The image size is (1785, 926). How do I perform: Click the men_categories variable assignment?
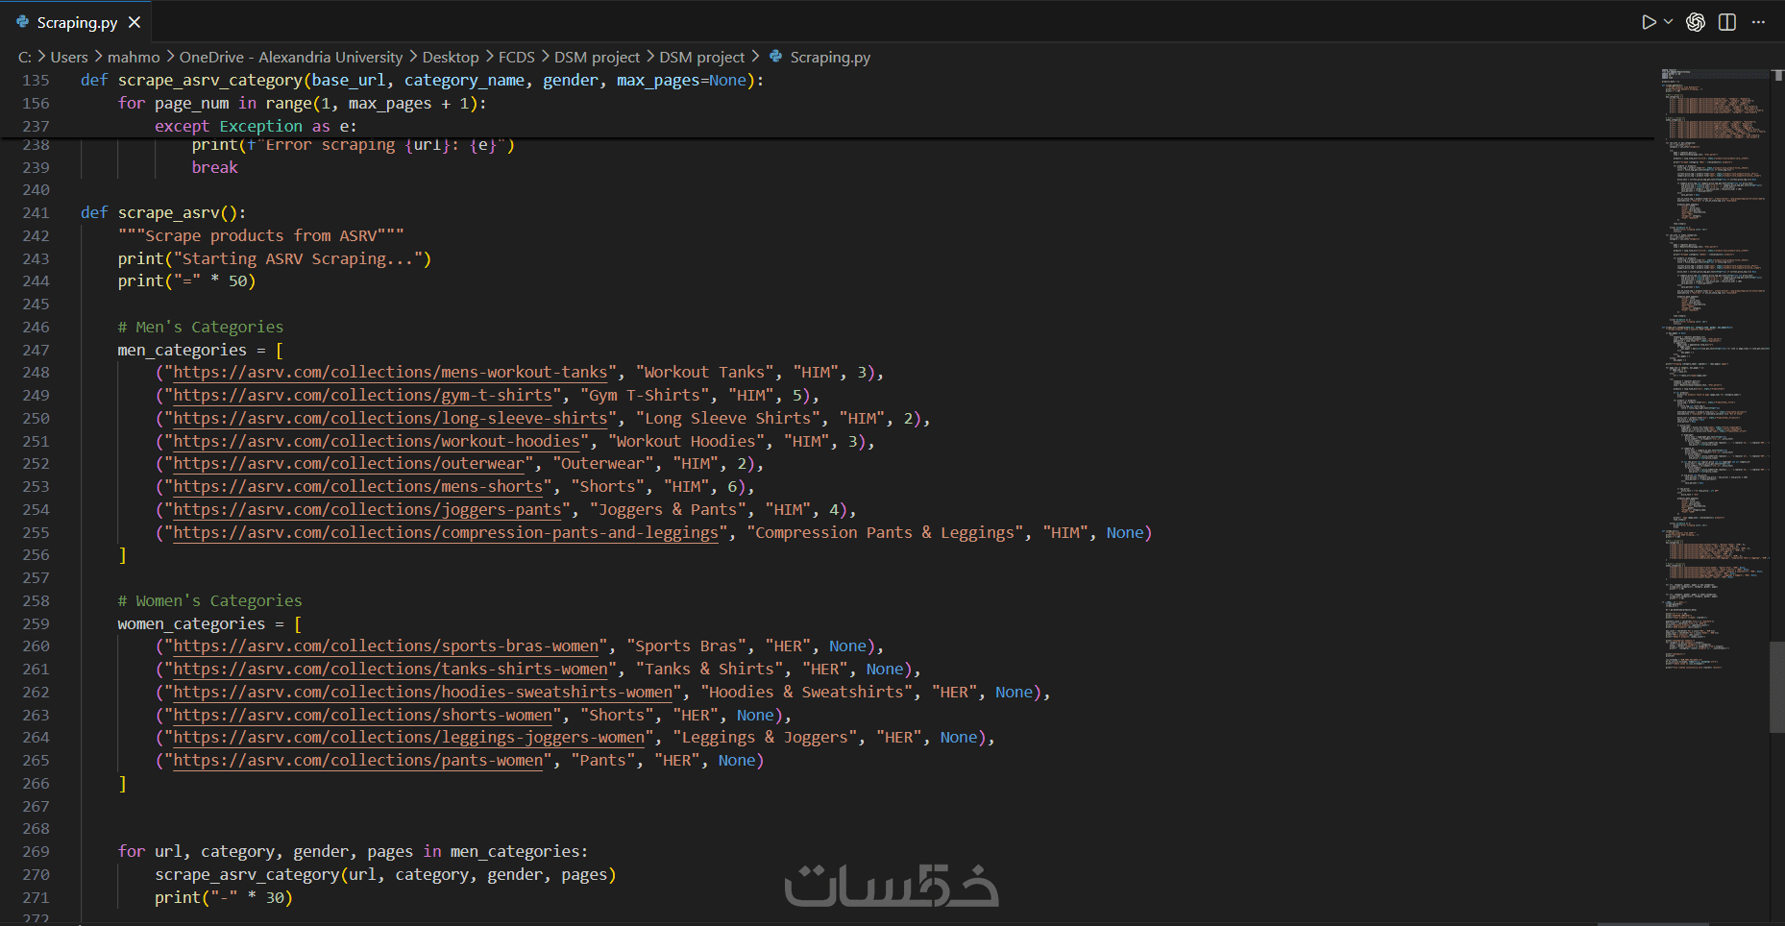point(201,351)
